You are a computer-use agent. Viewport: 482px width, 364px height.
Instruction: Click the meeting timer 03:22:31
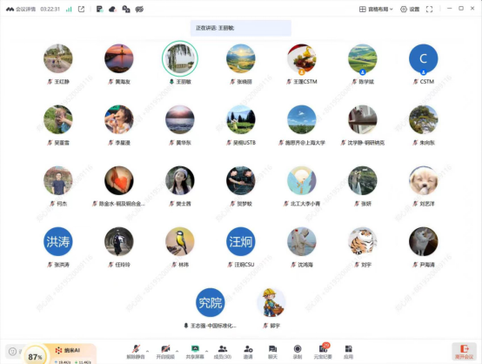[x=50, y=10]
